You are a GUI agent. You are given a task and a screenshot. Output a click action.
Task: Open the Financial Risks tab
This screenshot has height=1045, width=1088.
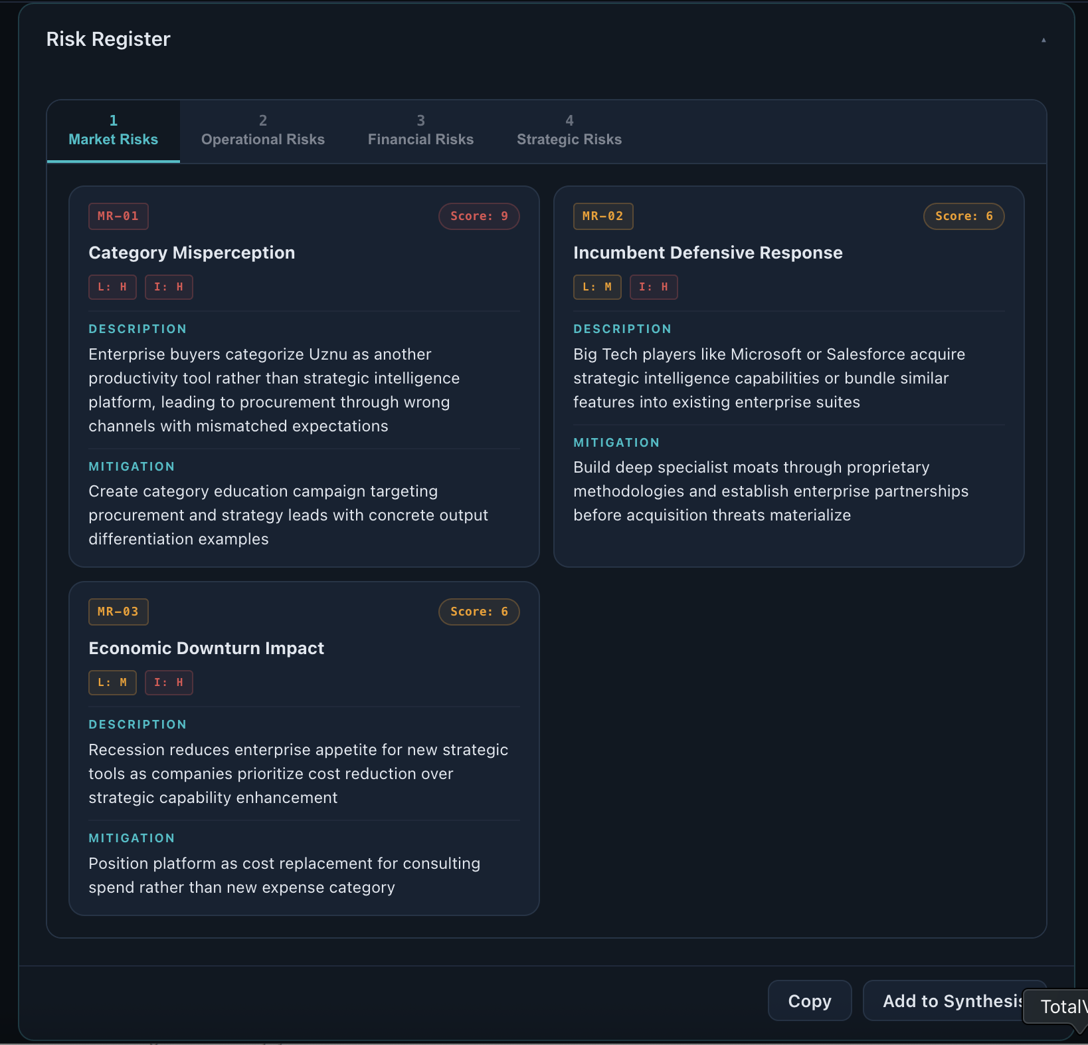[420, 131]
